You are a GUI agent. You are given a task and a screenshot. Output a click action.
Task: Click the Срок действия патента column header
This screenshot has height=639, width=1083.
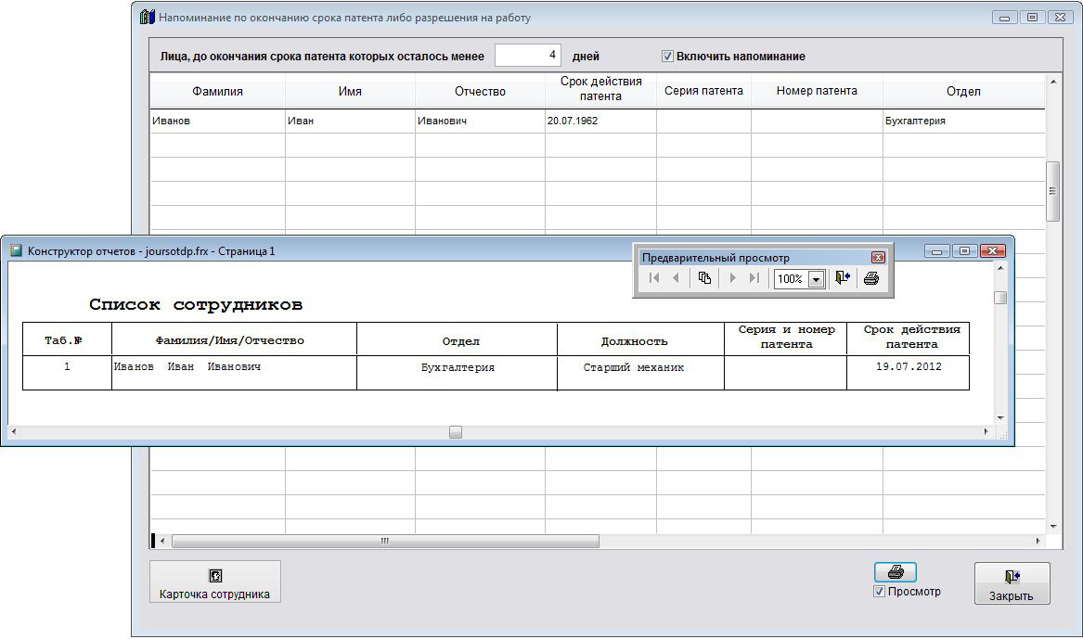coord(600,89)
